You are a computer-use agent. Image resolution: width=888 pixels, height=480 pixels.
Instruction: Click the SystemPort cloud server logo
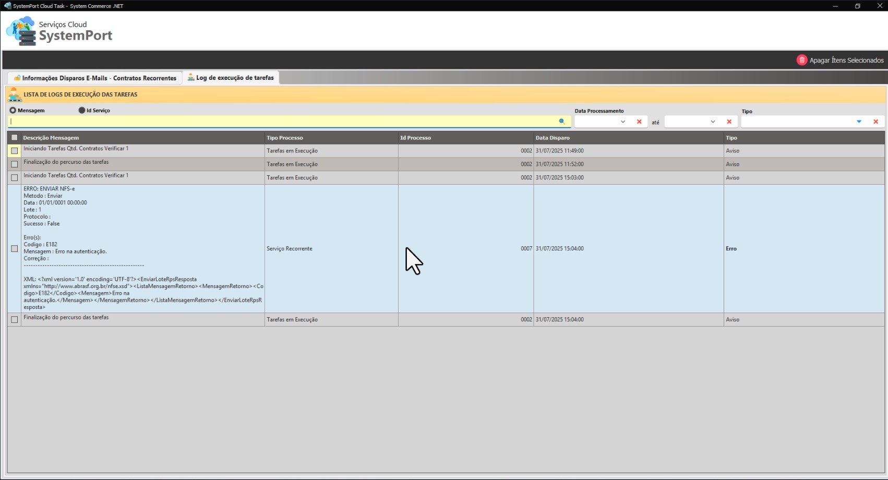point(22,31)
